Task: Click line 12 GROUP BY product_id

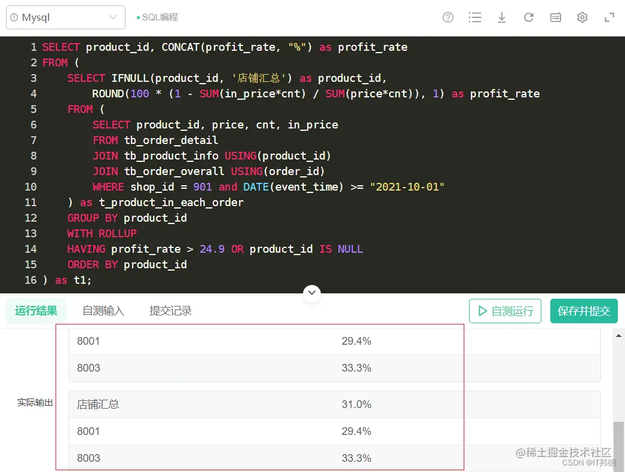Action: (x=127, y=217)
